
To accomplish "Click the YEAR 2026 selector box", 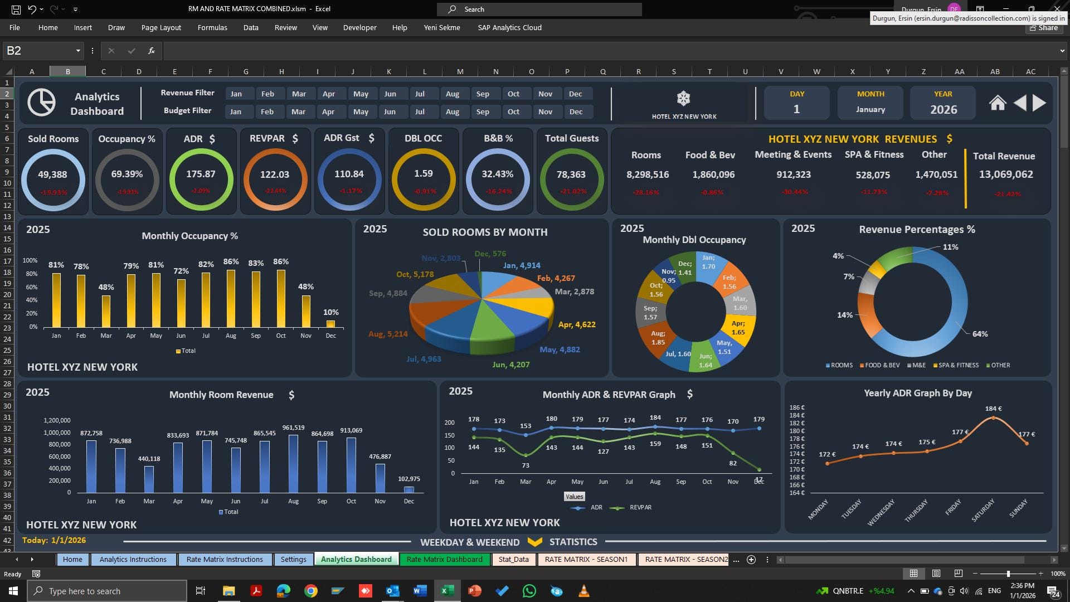I will pyautogui.click(x=943, y=103).
